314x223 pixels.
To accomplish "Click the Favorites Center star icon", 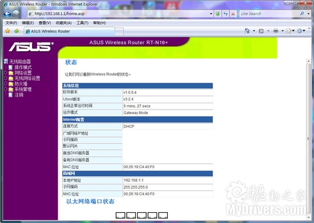I will pyautogui.click(x=7, y=31).
